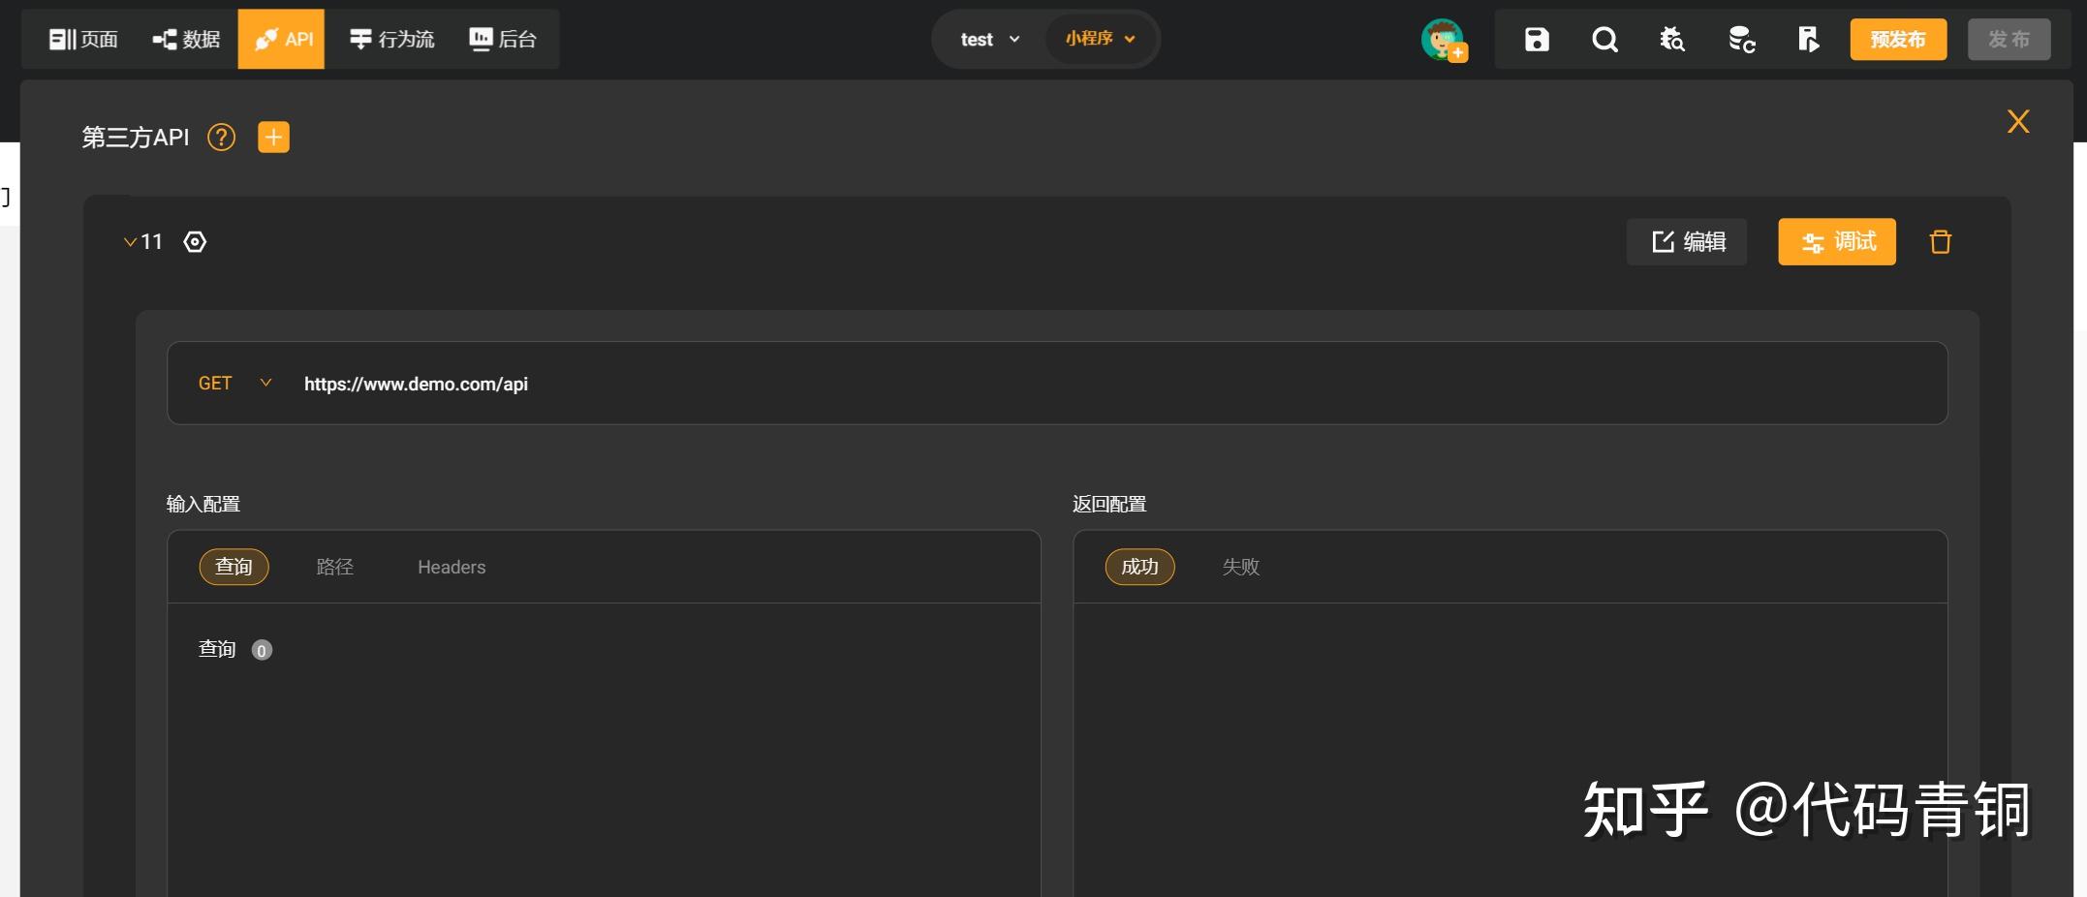The height and width of the screenshot is (897, 2087).
Task: Delete API 11 with trash icon
Action: (x=1940, y=242)
